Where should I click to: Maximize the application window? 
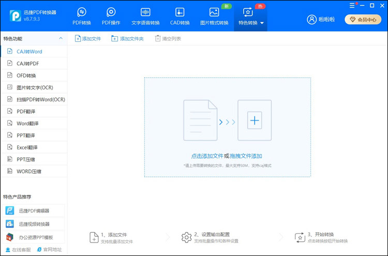(372, 6)
